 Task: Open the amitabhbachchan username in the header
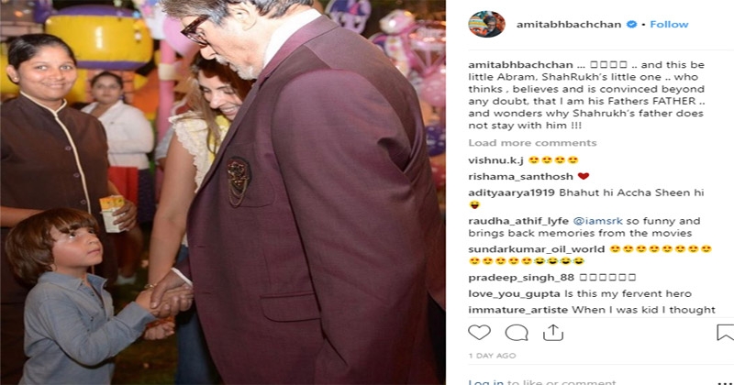569,25
